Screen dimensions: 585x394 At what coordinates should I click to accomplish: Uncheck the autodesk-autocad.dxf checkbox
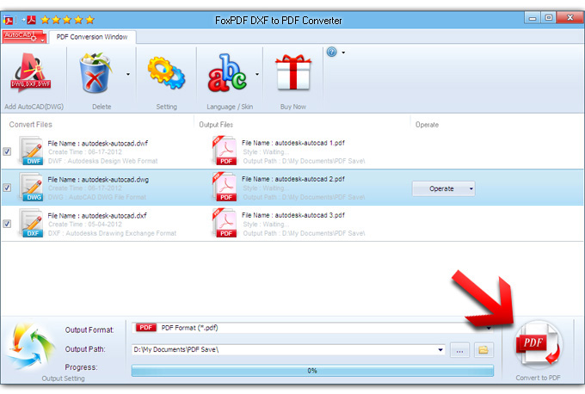click(x=7, y=224)
